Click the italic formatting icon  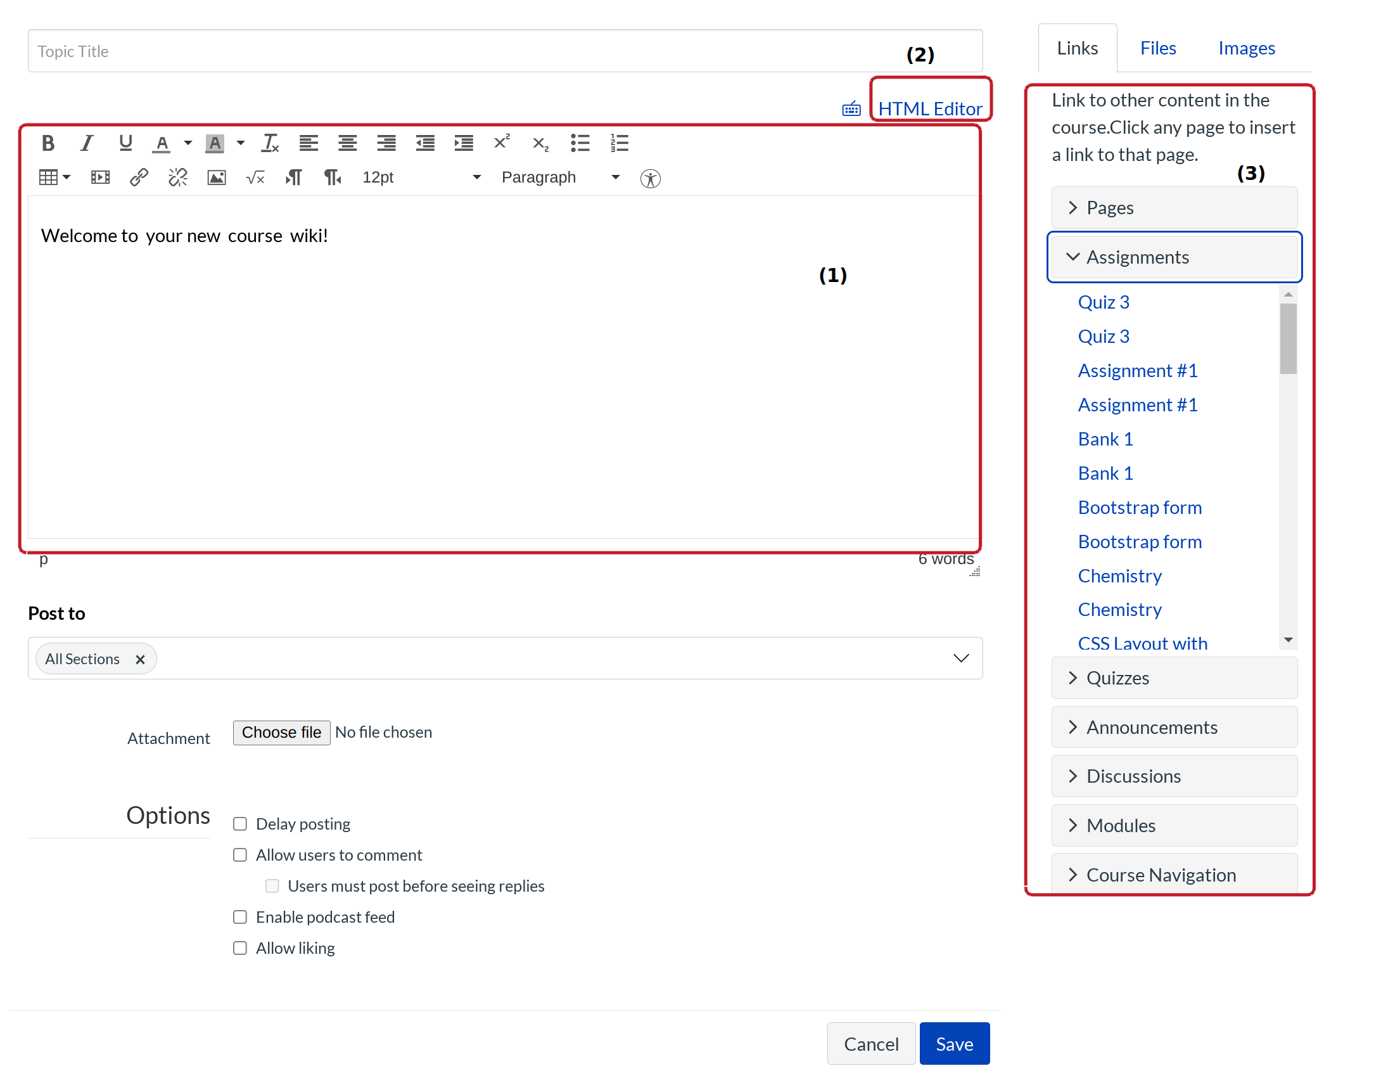[87, 144]
